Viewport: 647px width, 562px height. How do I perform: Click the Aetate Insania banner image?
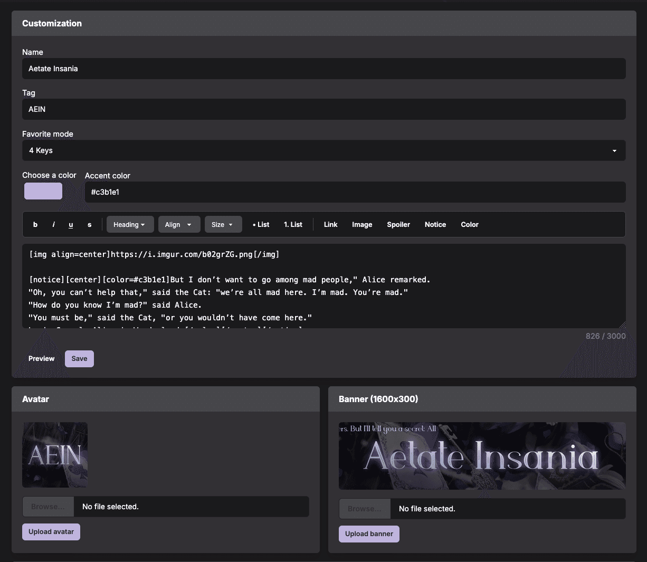point(482,456)
